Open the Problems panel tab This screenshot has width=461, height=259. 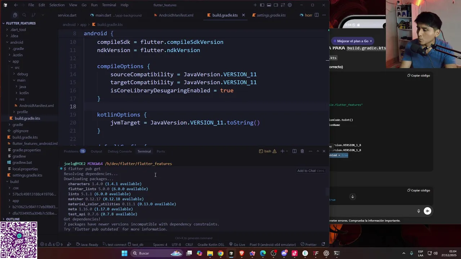tap(74, 151)
